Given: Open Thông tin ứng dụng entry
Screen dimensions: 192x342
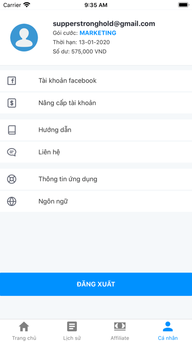Looking at the screenshot, I should [x=96, y=179].
